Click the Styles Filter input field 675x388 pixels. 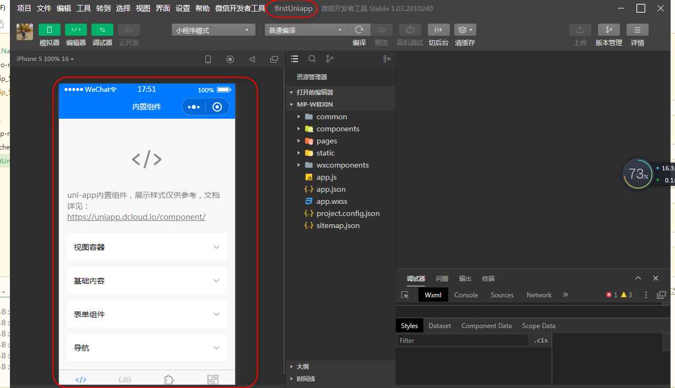click(462, 341)
